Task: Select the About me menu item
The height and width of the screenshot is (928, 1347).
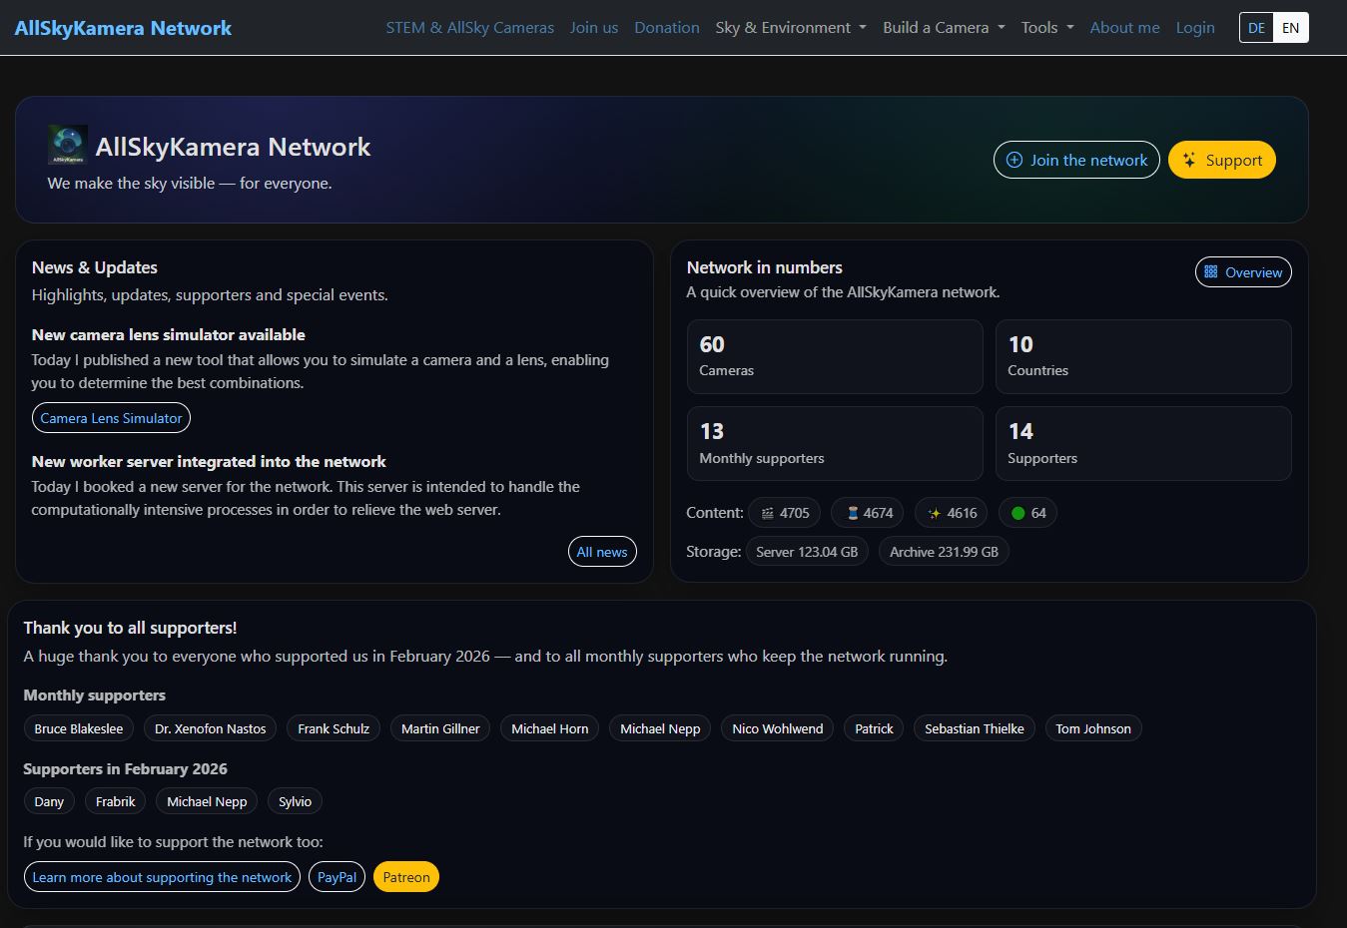Action: [1124, 27]
